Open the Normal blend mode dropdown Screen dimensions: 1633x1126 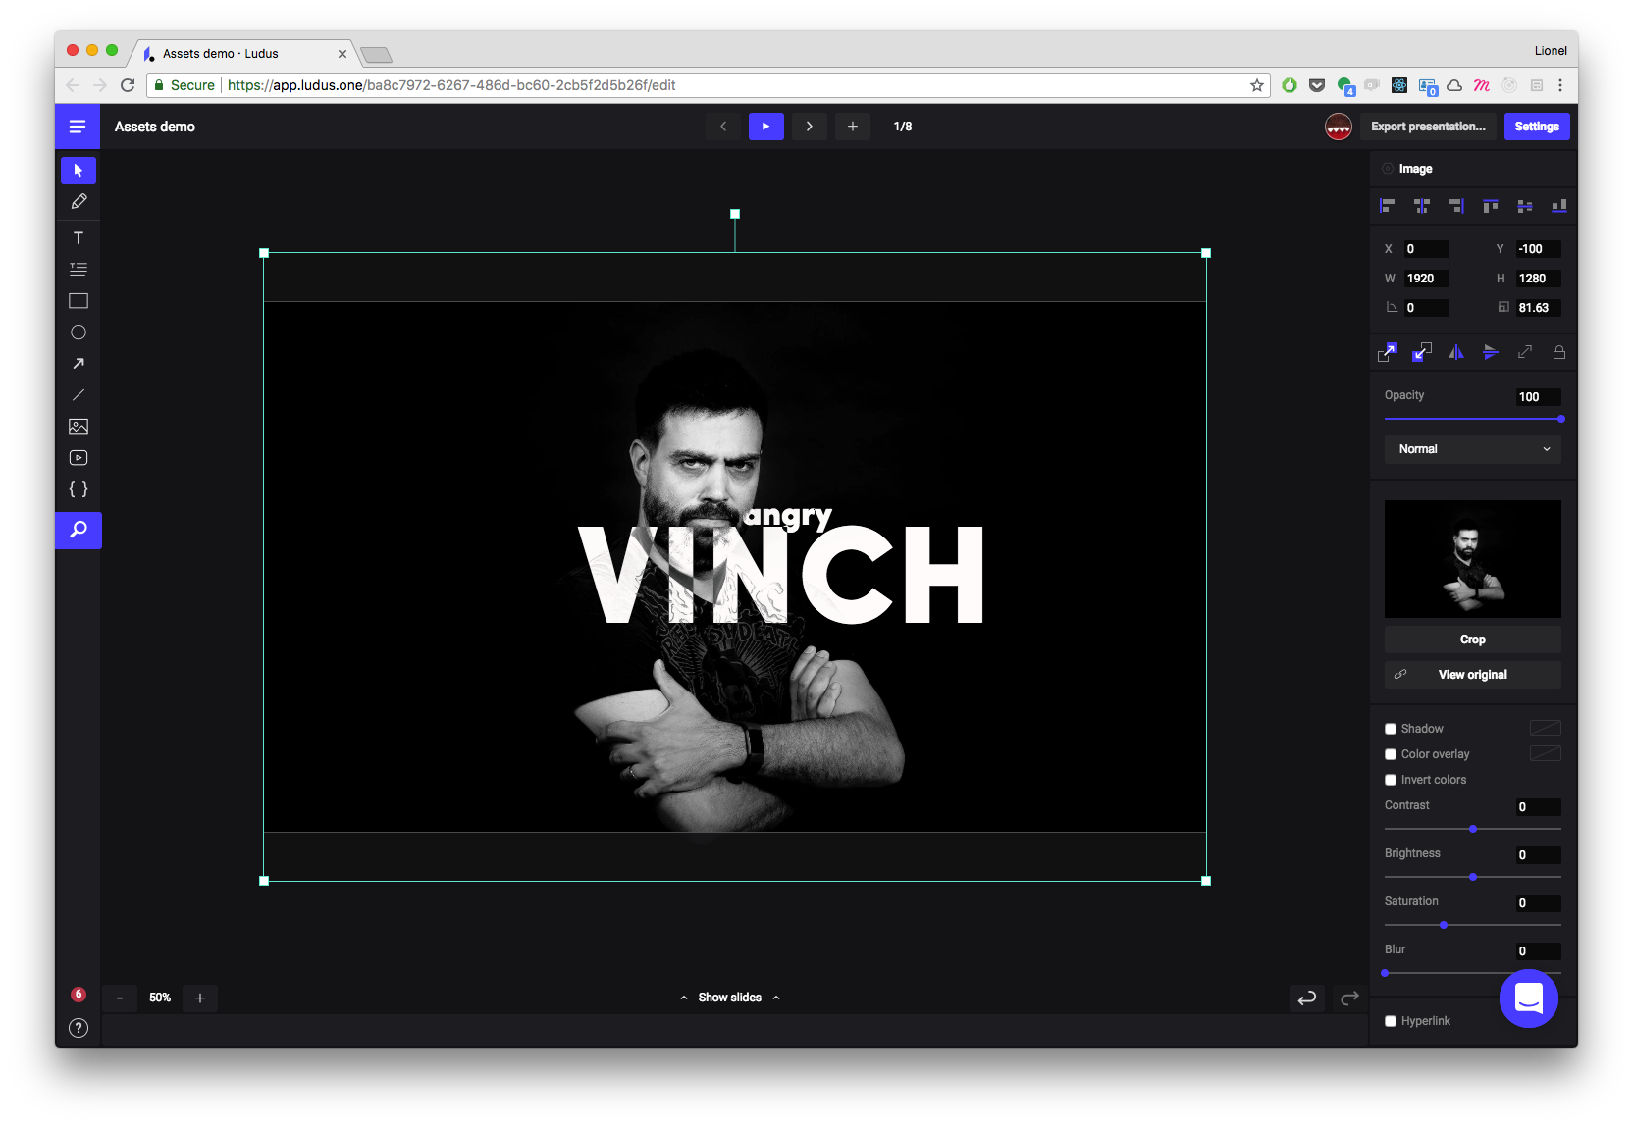coord(1472,448)
